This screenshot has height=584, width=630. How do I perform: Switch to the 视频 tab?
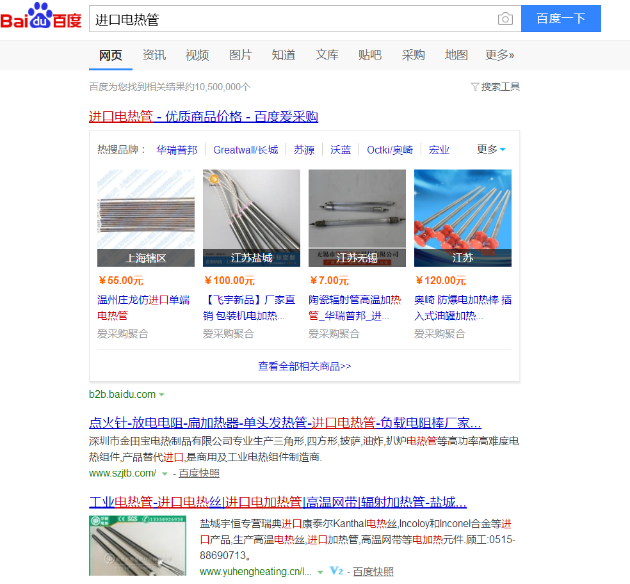(x=197, y=55)
